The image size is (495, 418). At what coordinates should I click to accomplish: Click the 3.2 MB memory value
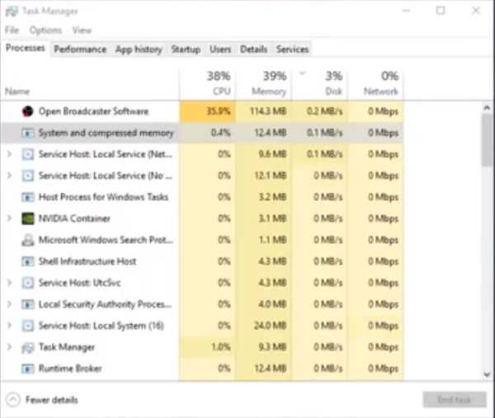coord(272,197)
